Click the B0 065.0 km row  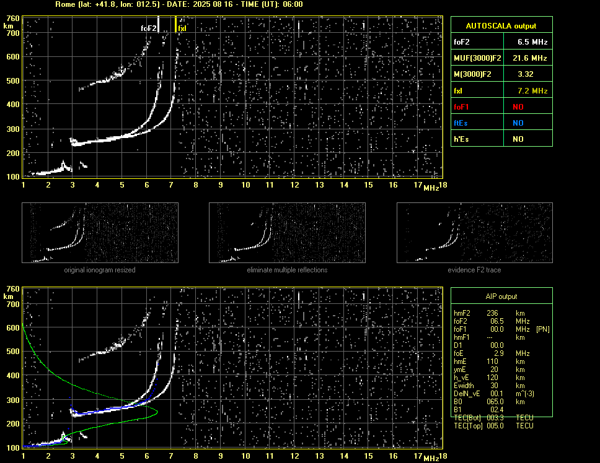[x=489, y=402]
